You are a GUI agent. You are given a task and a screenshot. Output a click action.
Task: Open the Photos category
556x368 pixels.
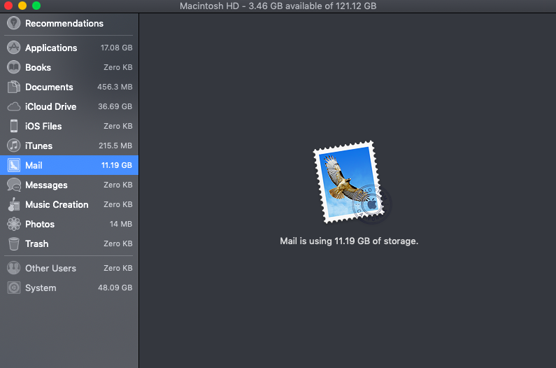40,224
